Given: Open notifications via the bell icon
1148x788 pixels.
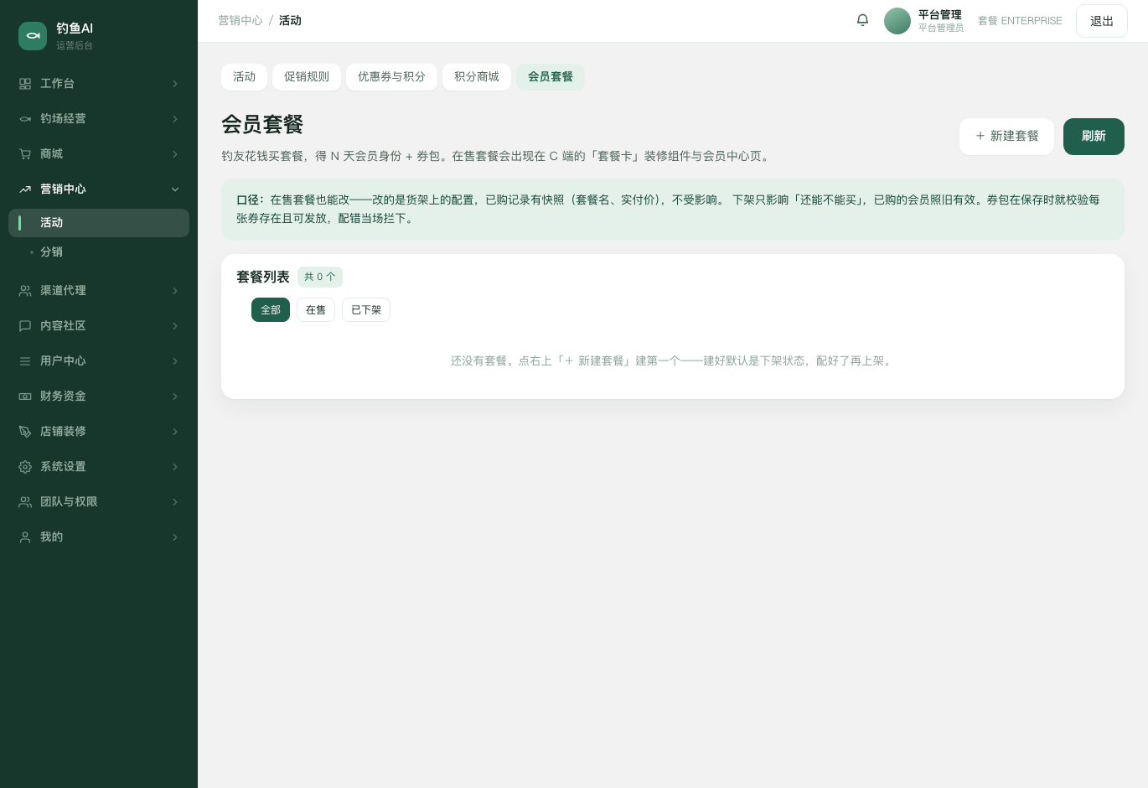Looking at the screenshot, I should [862, 20].
